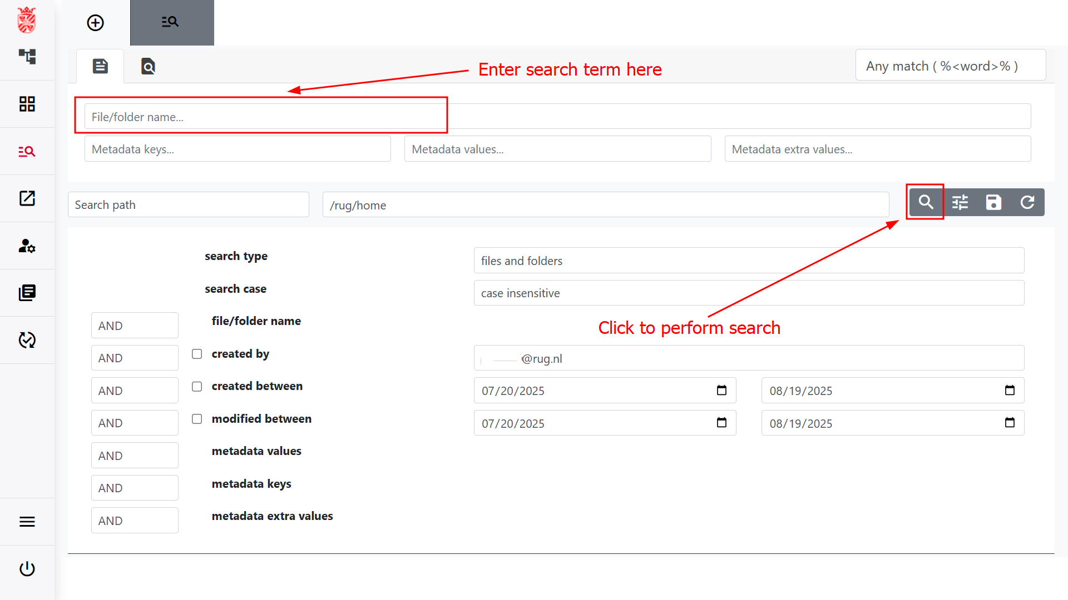The width and height of the screenshot is (1068, 600).
Task: Click the magnifier search button
Action: 926,202
